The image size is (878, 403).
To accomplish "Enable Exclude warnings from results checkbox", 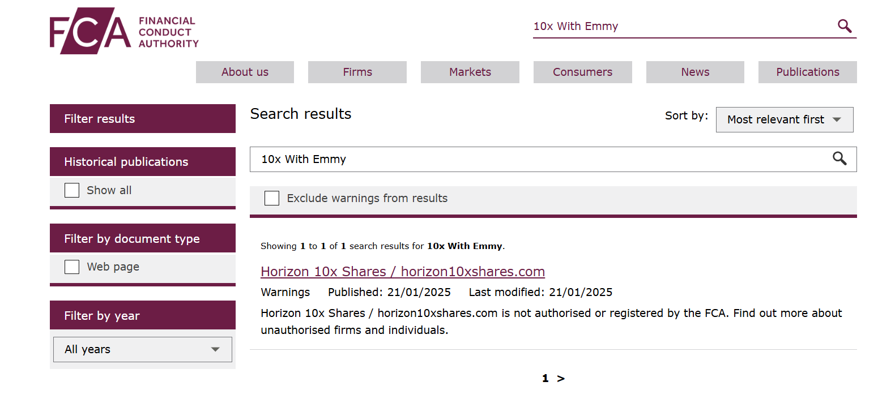I will pos(272,198).
